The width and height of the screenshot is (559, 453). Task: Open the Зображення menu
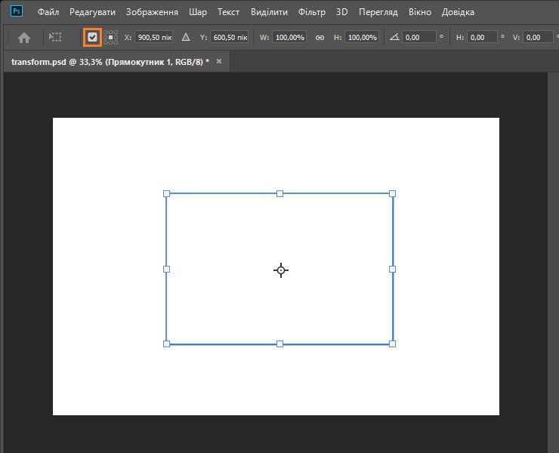(152, 12)
